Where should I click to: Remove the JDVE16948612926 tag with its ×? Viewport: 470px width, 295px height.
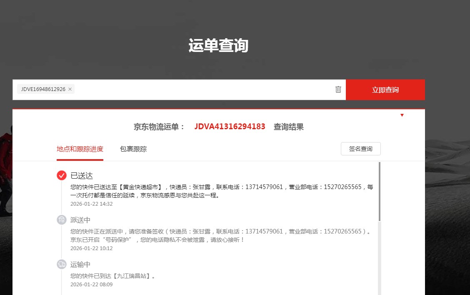(x=70, y=89)
